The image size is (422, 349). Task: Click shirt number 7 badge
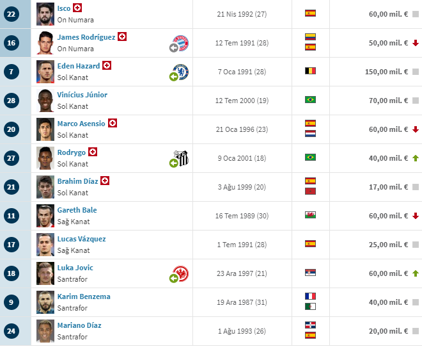12,72
